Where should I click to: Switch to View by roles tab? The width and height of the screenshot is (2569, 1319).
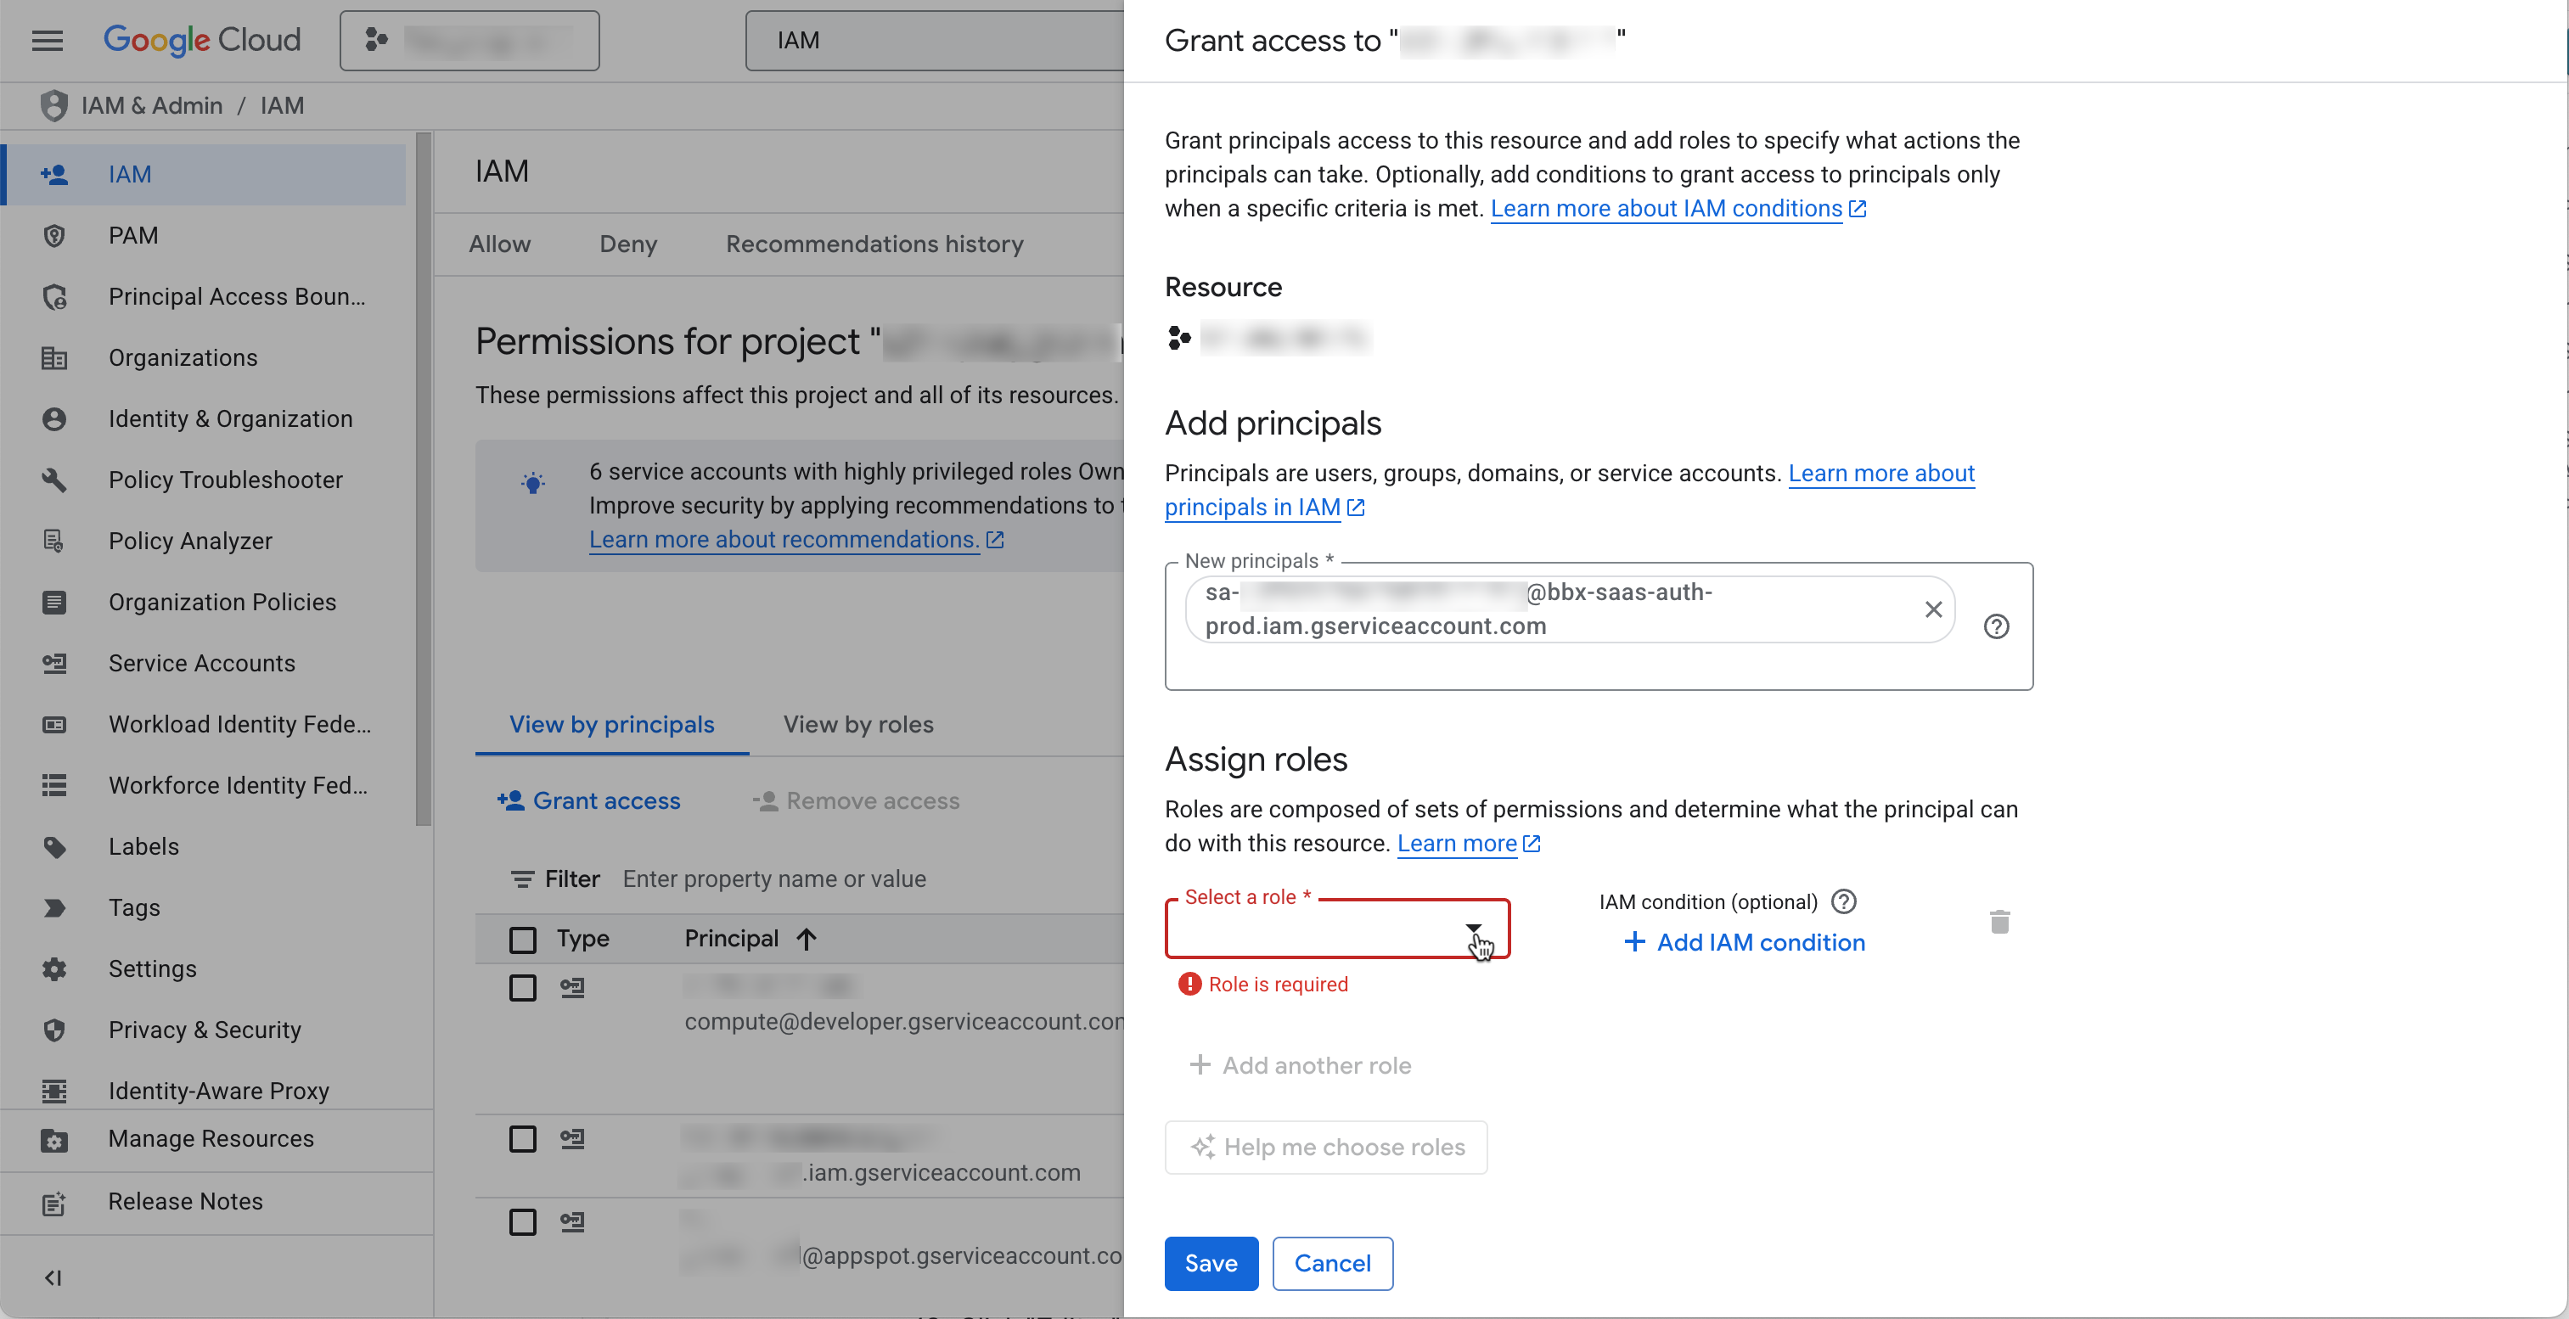pyautogui.click(x=857, y=725)
